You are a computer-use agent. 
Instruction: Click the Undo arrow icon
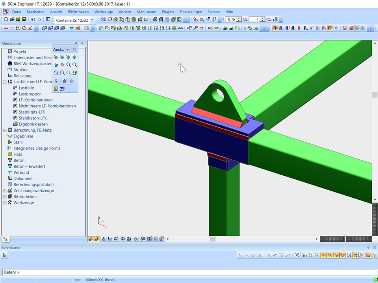[33, 19]
